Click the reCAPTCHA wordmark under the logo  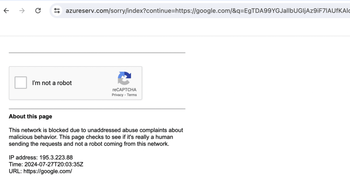pyautogui.click(x=124, y=90)
